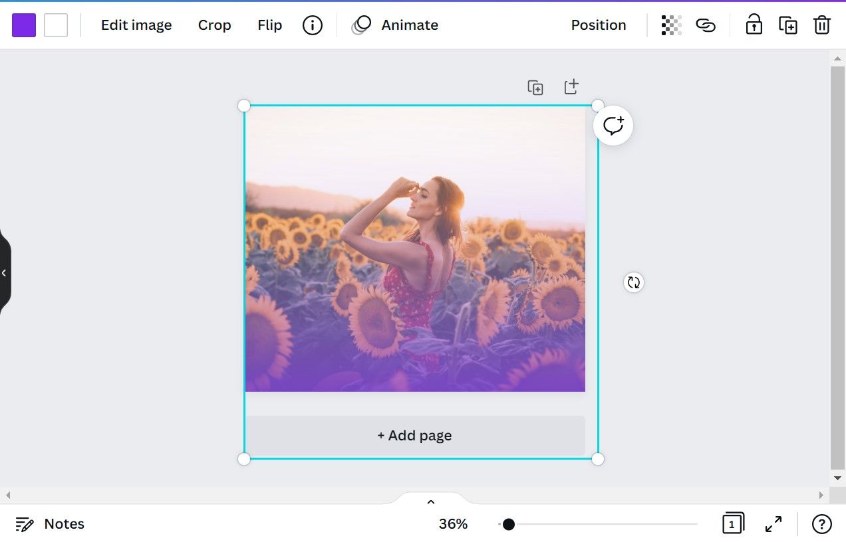This screenshot has width=846, height=542.
Task: Open the Edit image menu
Action: pos(136,25)
